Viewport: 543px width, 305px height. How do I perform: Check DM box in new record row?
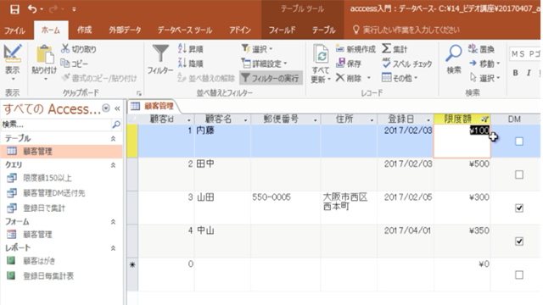[x=519, y=274]
